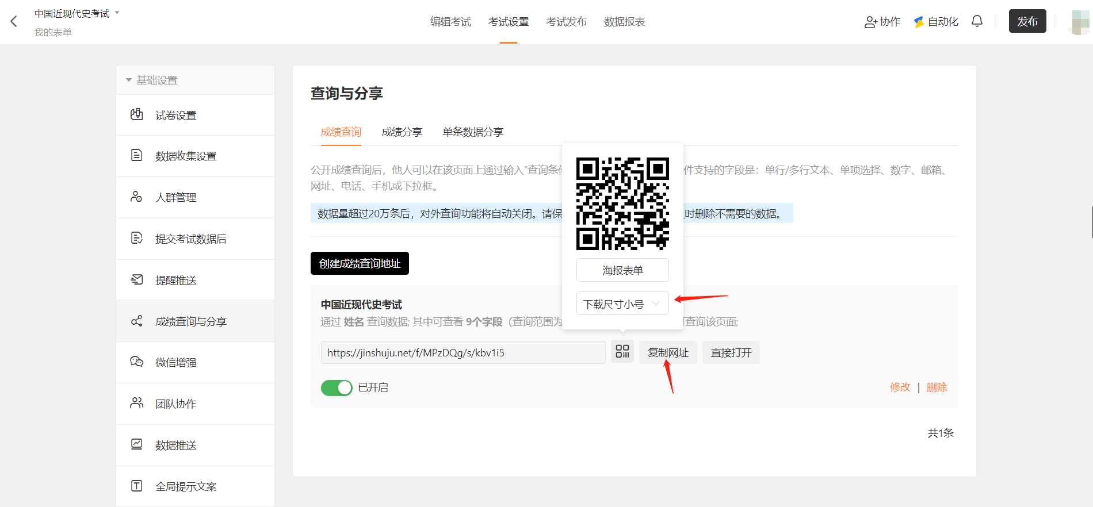This screenshot has height=507, width=1093.
Task: Click the 全局提示文案 text icon
Action: tap(136, 486)
